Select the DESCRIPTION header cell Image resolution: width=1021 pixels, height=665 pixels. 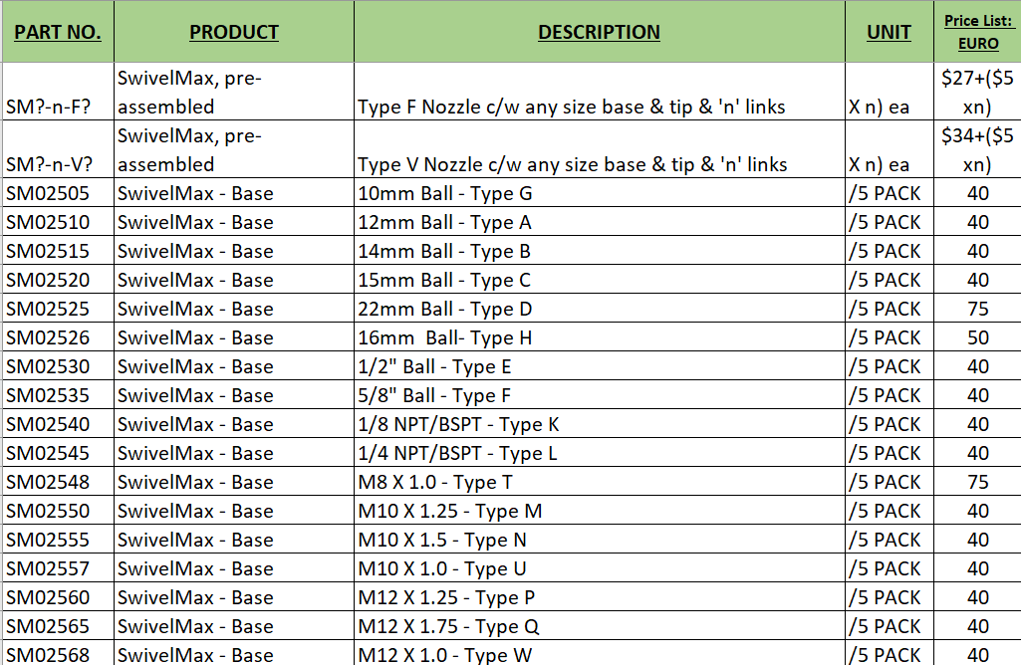599,32
